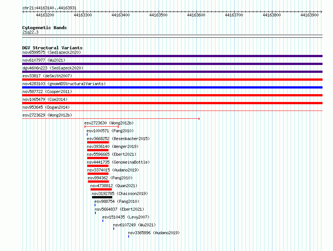This screenshot has height=251, width=333.
Task: Select the esv994362 (Pang2010) label
Action: tap(110, 178)
